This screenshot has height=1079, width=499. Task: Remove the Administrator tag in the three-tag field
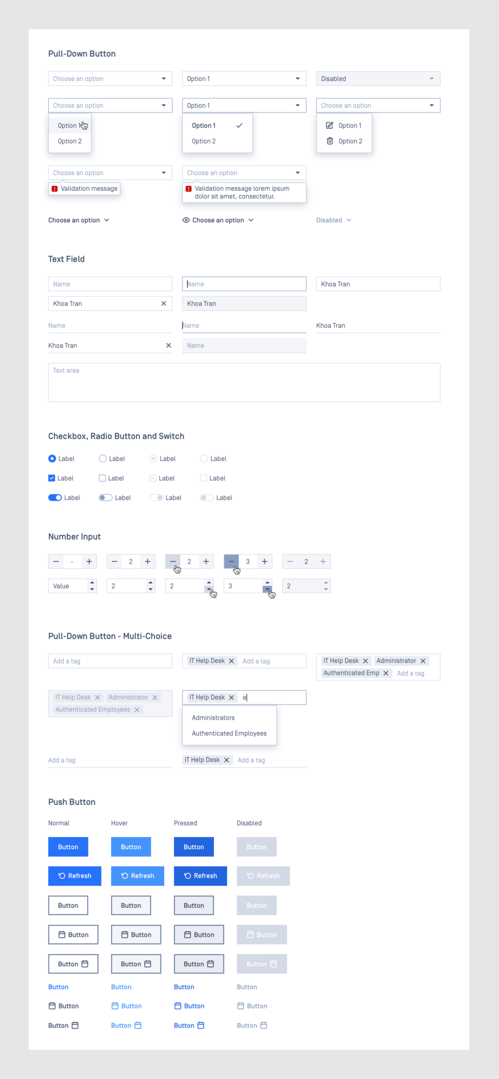coord(423,661)
